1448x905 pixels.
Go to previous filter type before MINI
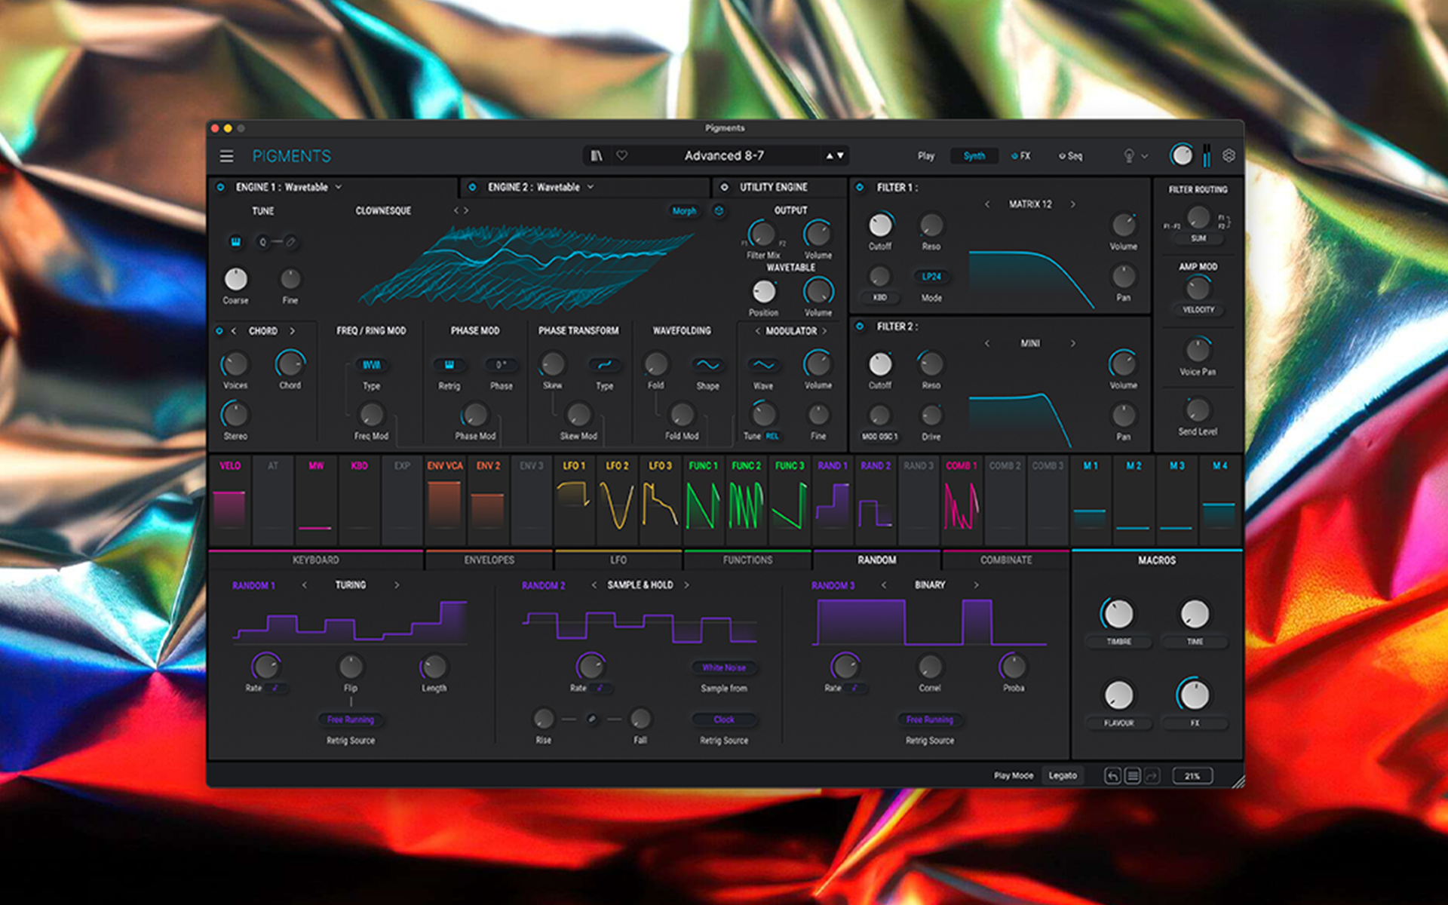pos(987,344)
